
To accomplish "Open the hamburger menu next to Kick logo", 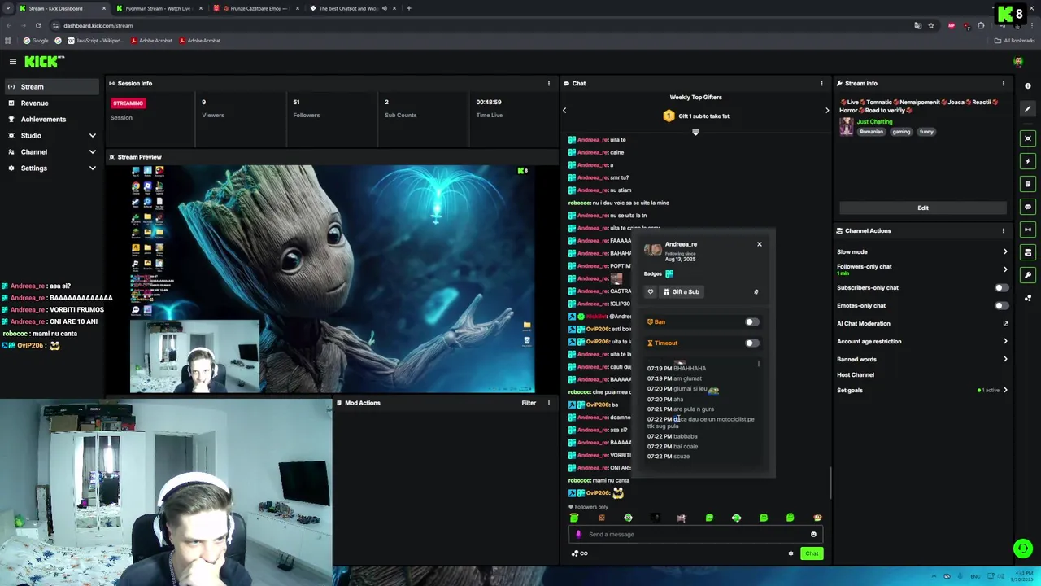I will (13, 62).
